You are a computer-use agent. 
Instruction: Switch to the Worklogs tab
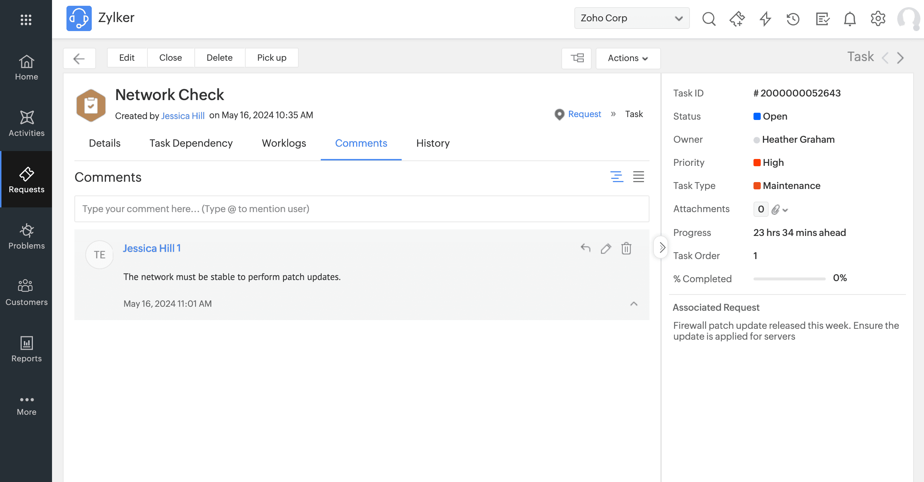pyautogui.click(x=284, y=143)
